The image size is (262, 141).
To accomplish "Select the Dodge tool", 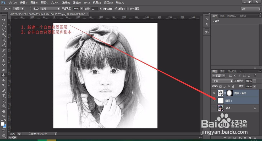I will point(3,85).
